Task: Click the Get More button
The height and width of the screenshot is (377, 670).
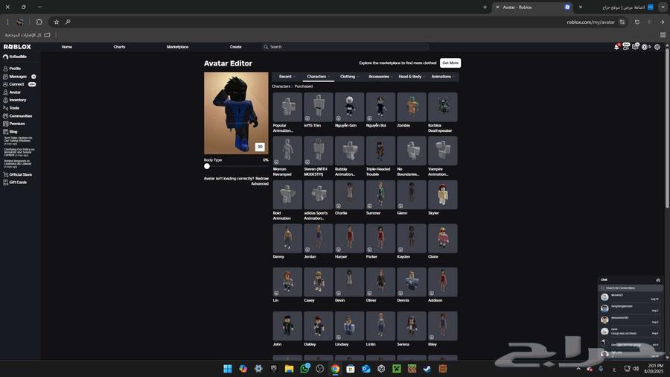Action: pyautogui.click(x=450, y=63)
